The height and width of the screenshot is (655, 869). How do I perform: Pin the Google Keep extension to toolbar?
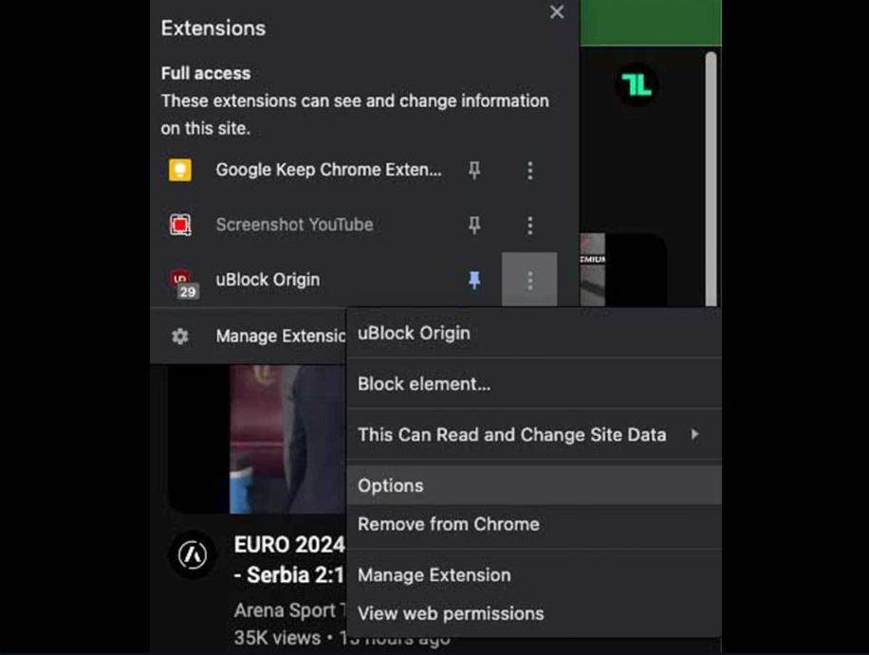pyautogui.click(x=474, y=170)
